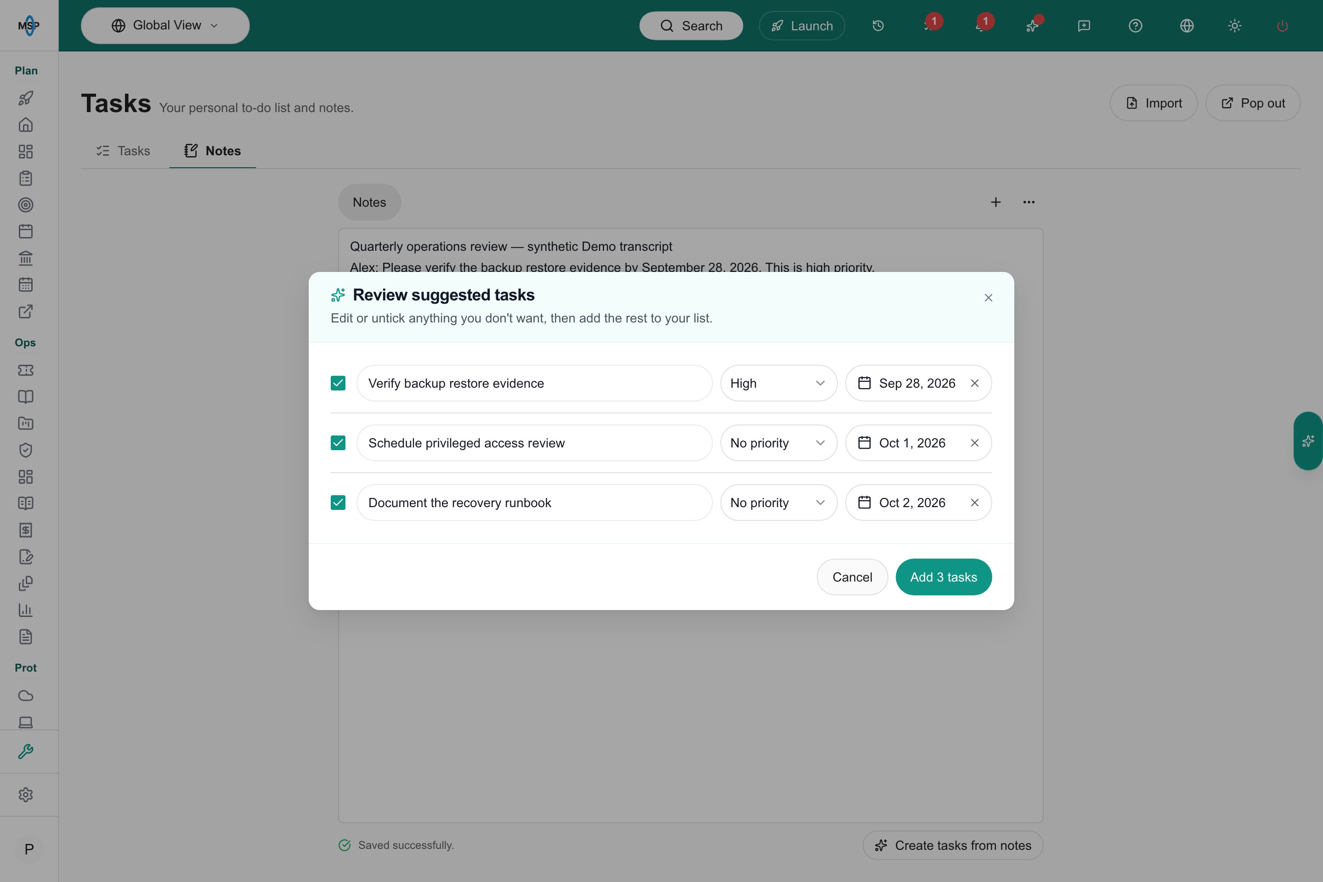Open the floating AI assistant side tab
Screen dimensions: 1323x882
pos(1308,441)
